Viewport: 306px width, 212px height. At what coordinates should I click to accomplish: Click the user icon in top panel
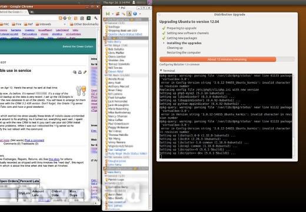pyautogui.click(x=134, y=2)
